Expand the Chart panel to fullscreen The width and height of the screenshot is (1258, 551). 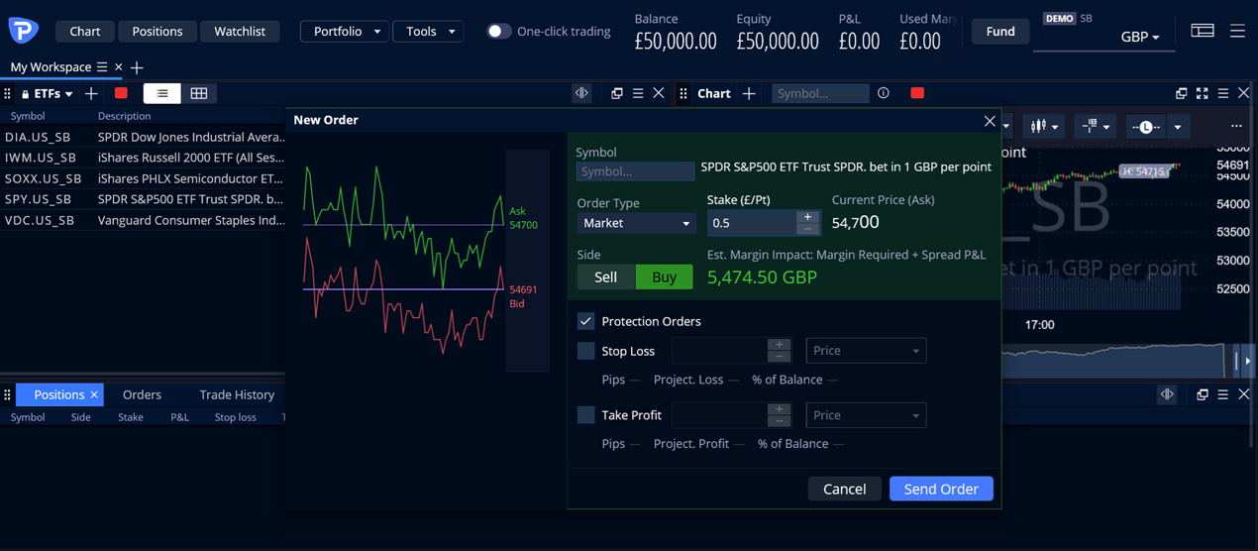click(1202, 93)
